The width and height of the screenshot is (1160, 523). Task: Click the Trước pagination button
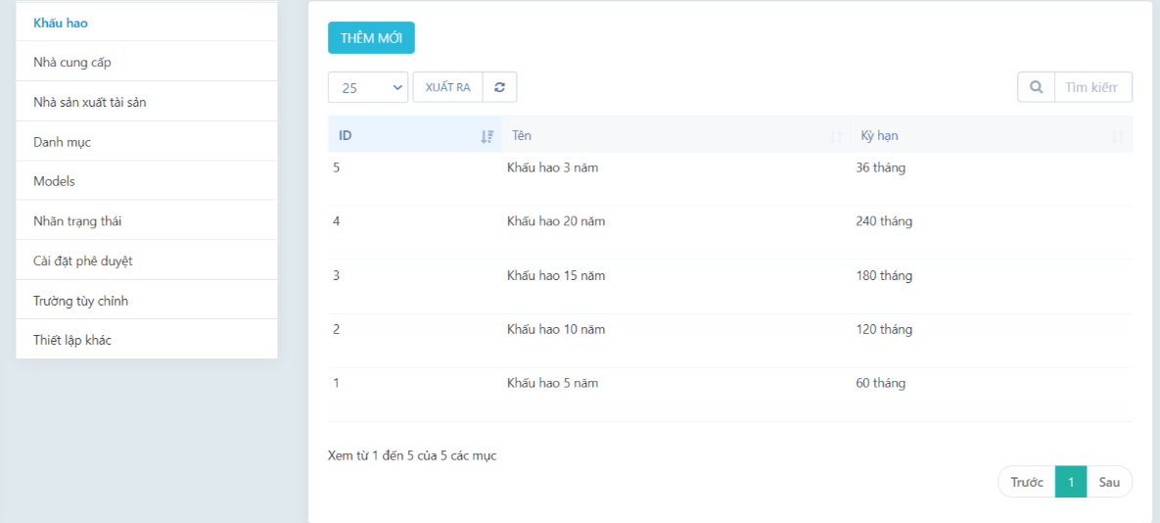tap(1026, 482)
